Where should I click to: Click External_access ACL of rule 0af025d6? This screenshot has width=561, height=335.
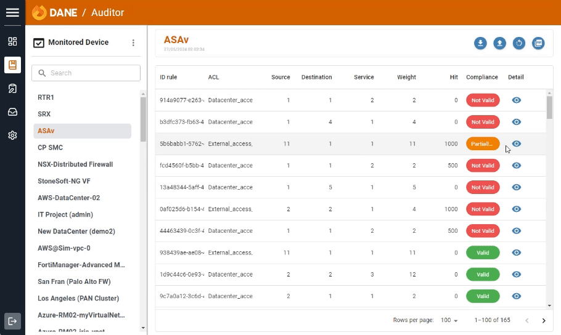[x=230, y=209]
